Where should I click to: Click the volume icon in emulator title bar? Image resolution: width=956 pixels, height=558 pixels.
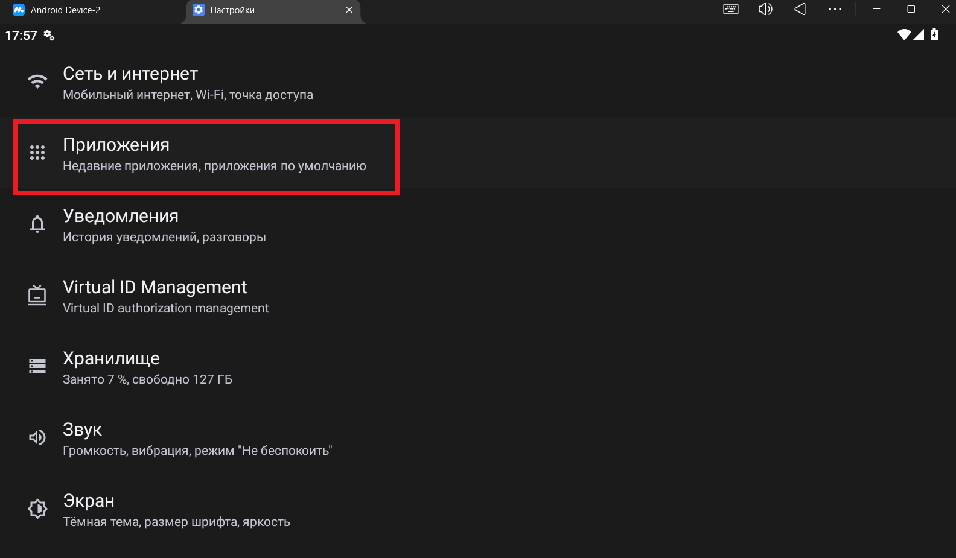coord(765,10)
